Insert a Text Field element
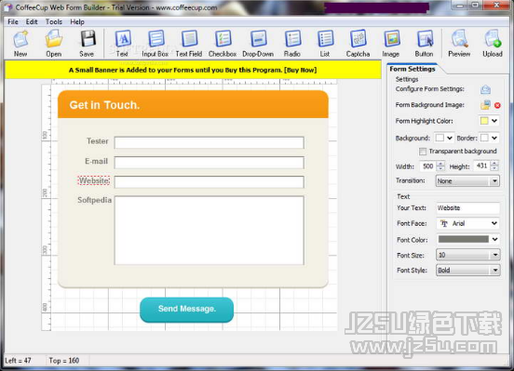Screen dimensions: 514x371 [x=189, y=44]
